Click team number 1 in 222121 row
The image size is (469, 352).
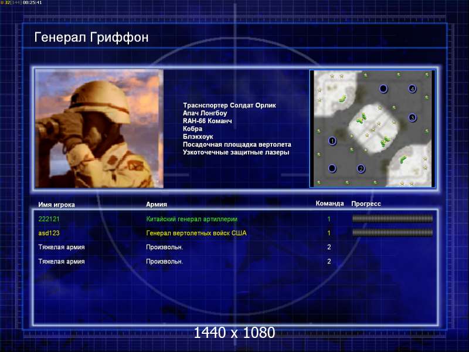point(329,219)
